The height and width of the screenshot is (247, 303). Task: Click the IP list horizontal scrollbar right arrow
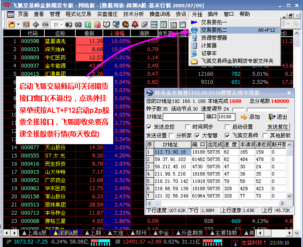click(282, 203)
